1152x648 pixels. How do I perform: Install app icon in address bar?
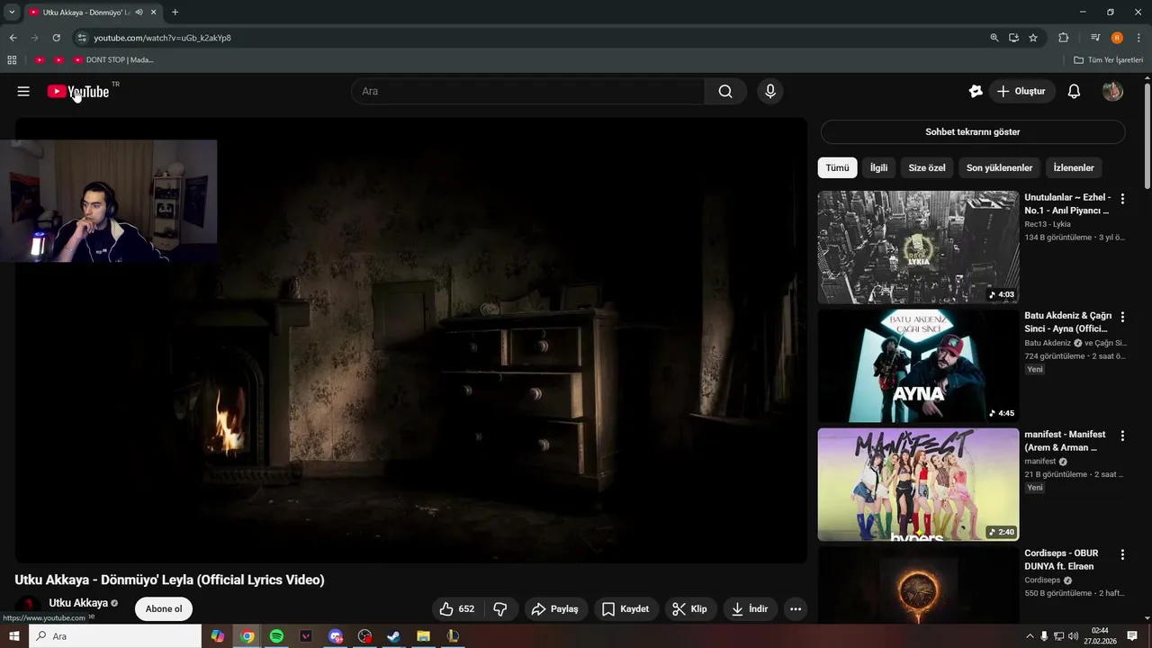(x=1013, y=38)
